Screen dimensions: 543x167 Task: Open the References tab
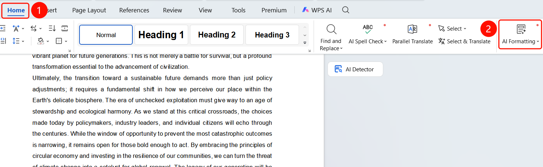click(134, 10)
